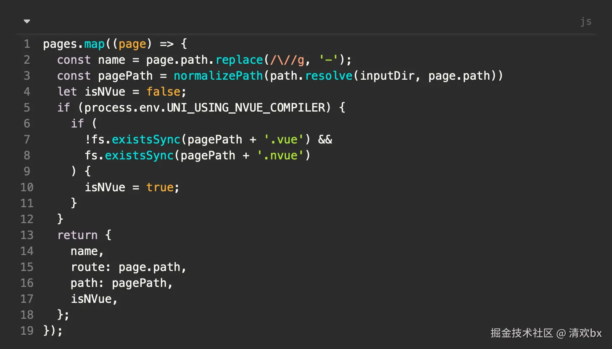The height and width of the screenshot is (349, 612).
Task: Click the '.vue' existsSync check line
Action: point(208,140)
